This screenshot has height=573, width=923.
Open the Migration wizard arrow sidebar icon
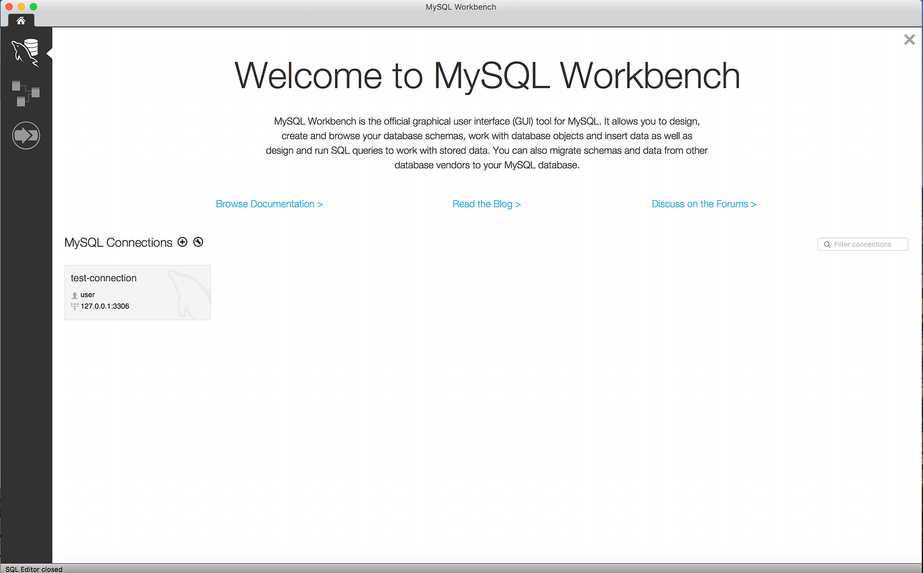[26, 135]
